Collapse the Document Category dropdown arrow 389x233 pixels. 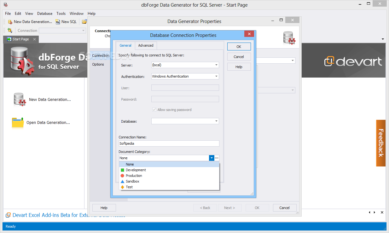pos(212,158)
